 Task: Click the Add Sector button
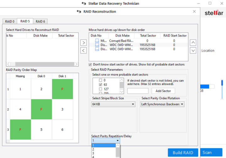click(x=163, y=91)
